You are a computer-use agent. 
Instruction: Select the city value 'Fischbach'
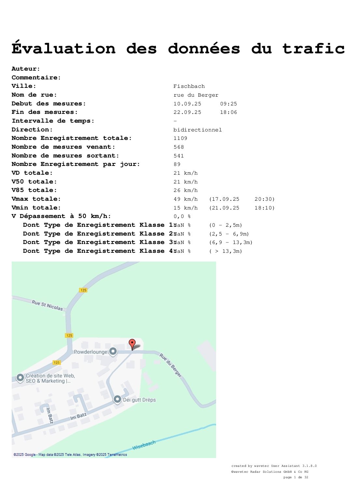[x=189, y=86]
